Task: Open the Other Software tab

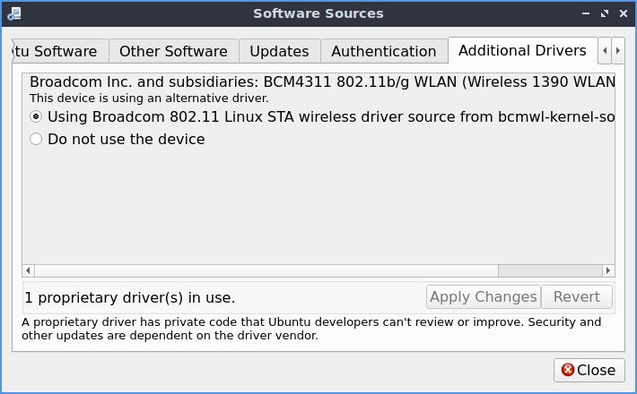Action: 173,51
